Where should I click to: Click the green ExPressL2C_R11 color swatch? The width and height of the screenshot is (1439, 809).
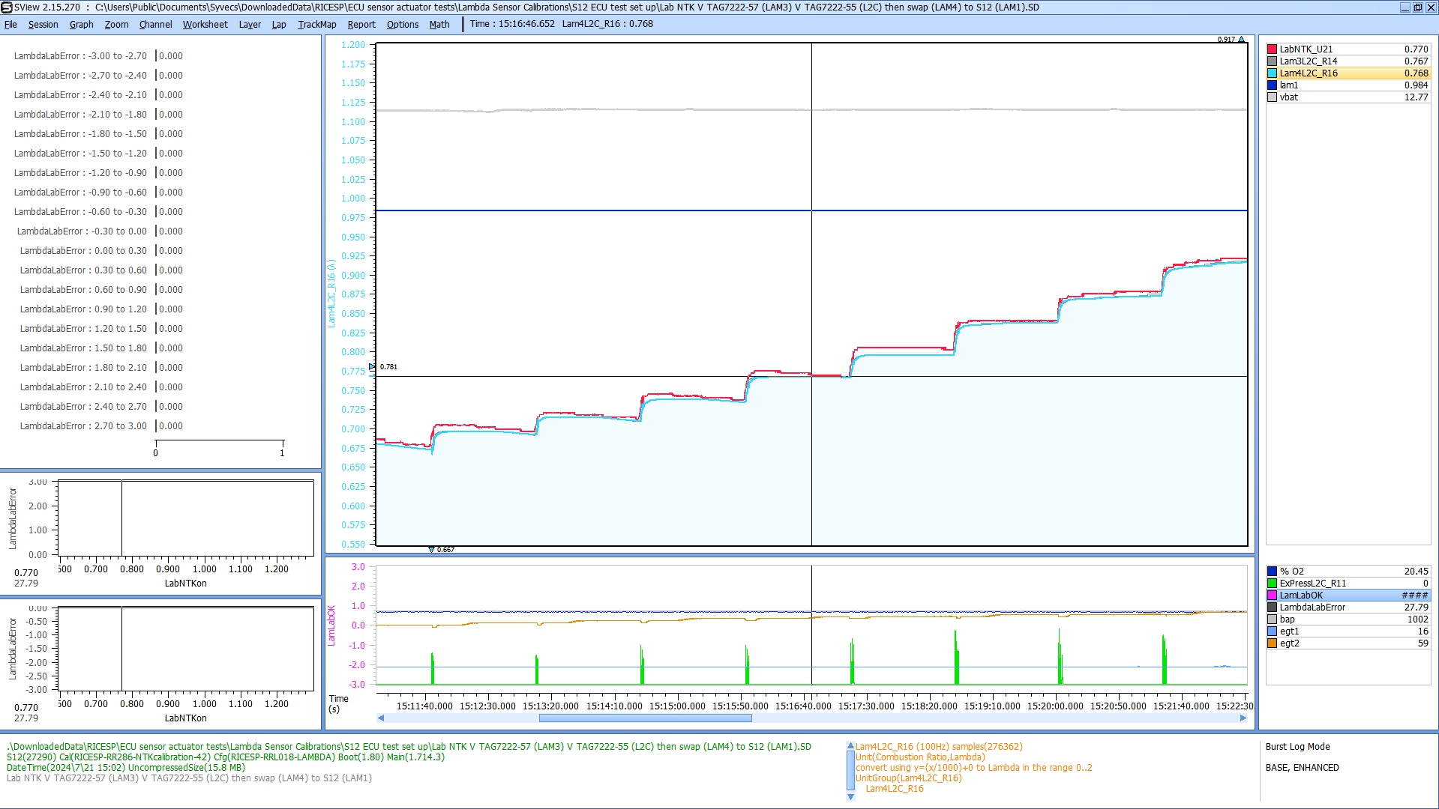1272,584
